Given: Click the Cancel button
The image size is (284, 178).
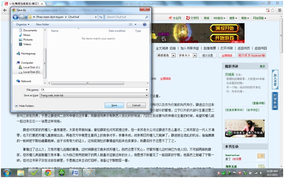Looking at the screenshot, I should (x=136, y=105).
